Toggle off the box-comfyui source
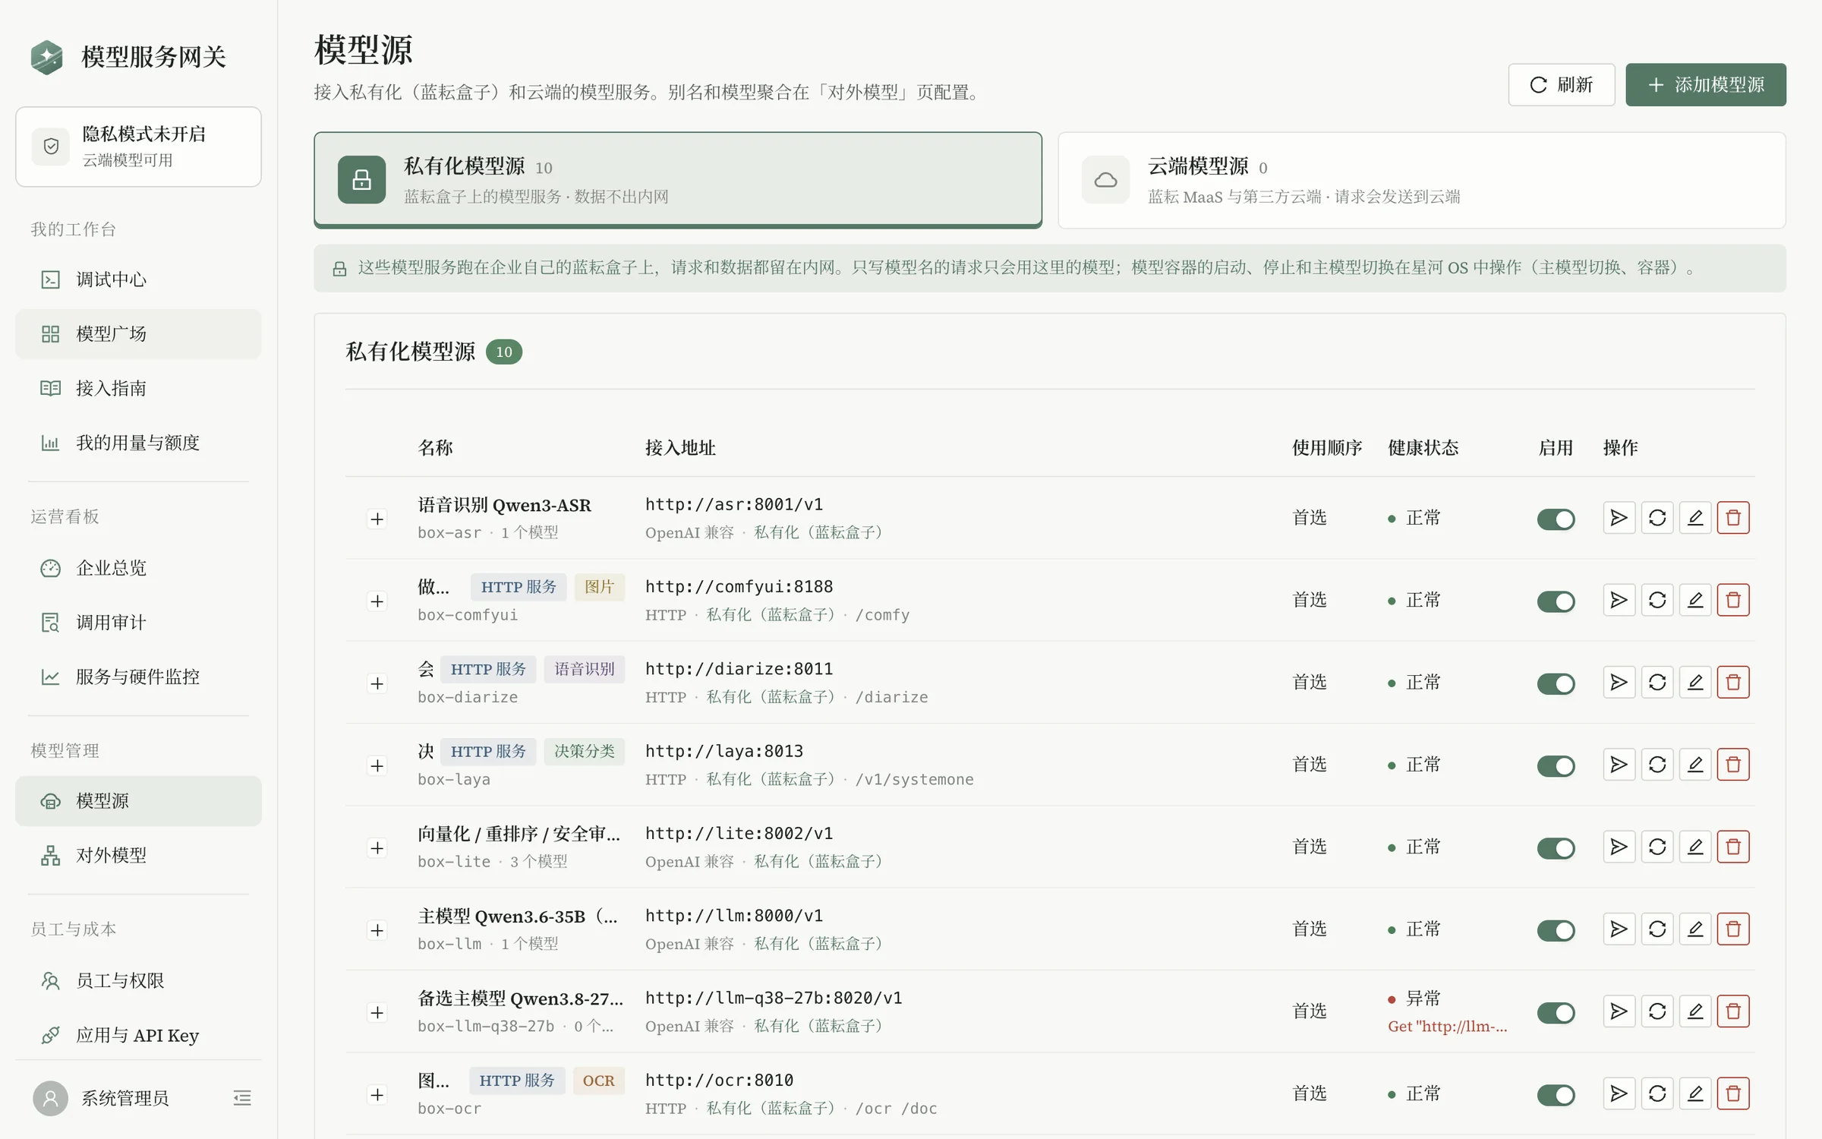Image resolution: width=1822 pixels, height=1139 pixels. coord(1556,601)
